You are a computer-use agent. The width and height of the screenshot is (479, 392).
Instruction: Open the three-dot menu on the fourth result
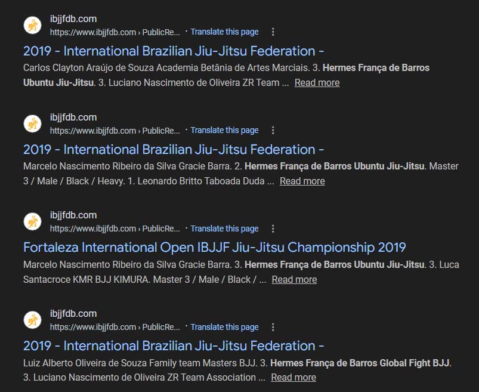click(273, 327)
